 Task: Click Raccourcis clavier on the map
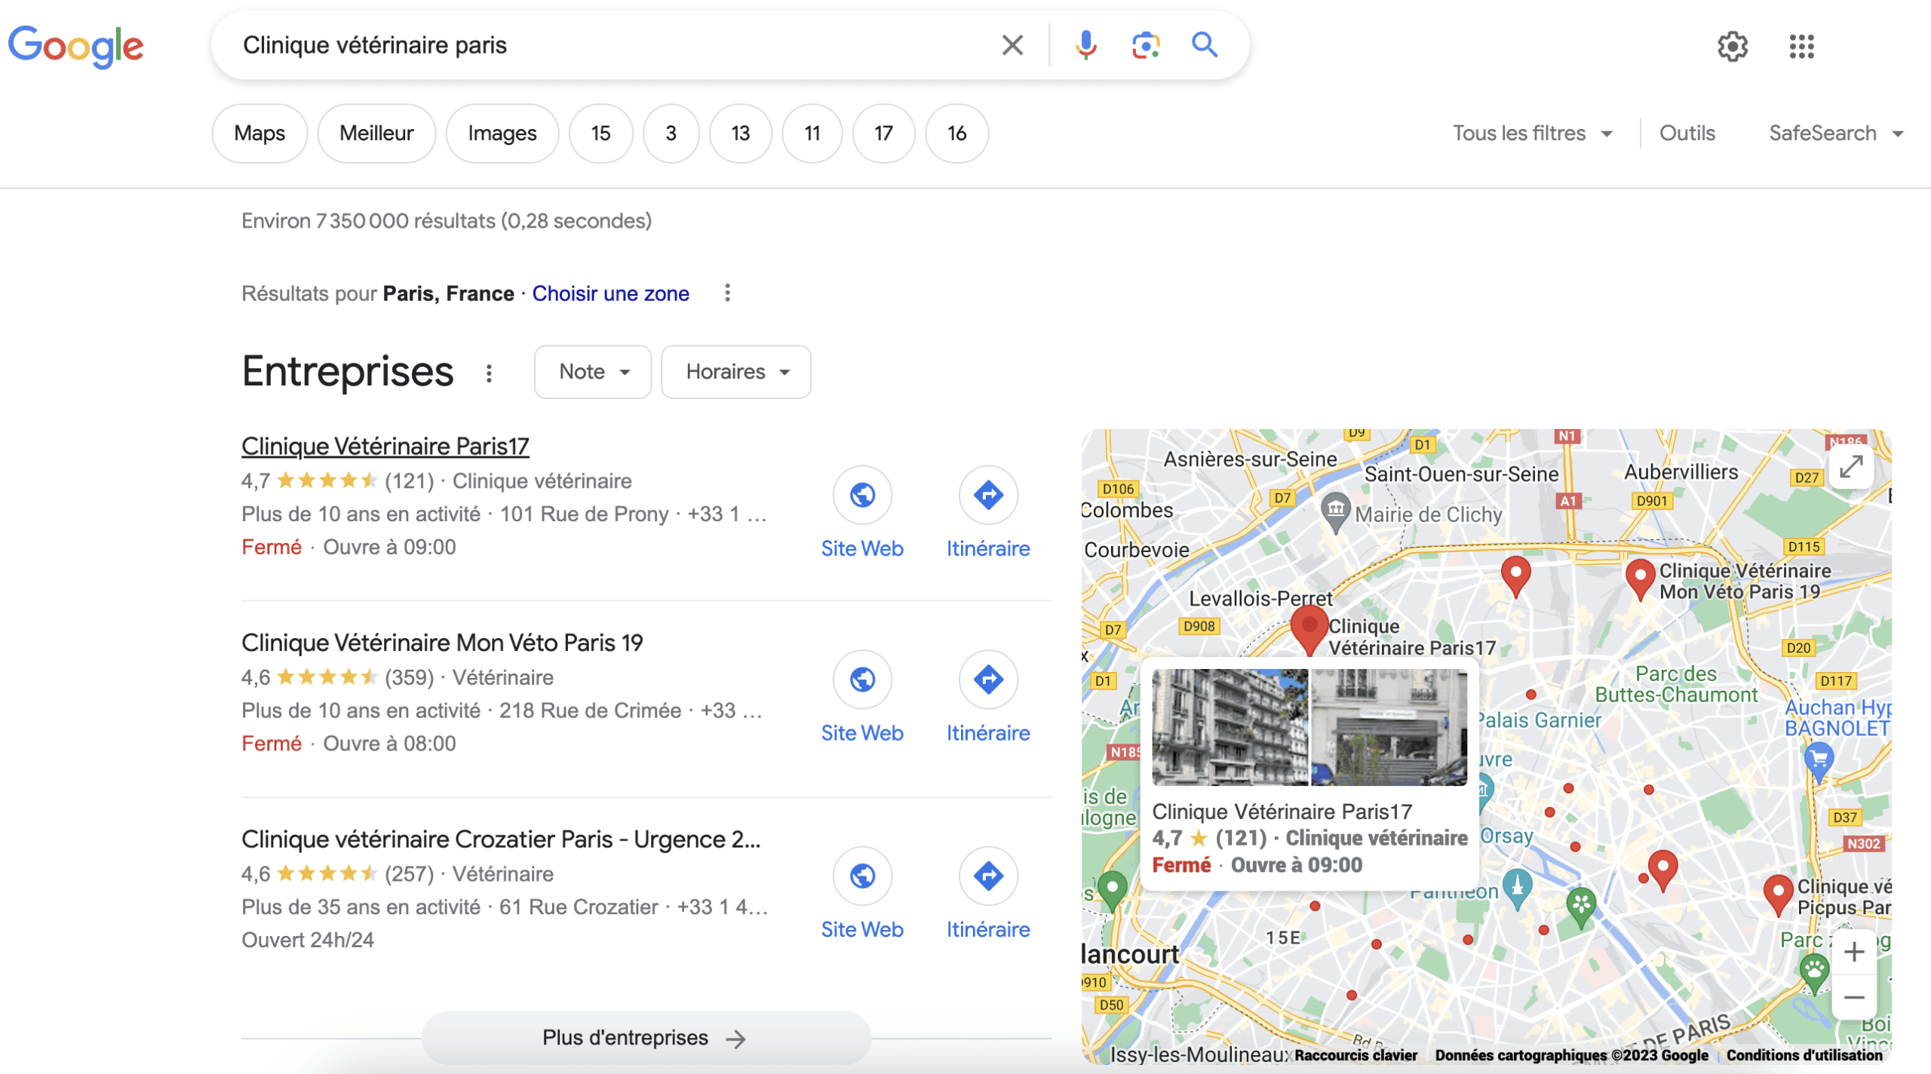click(1355, 1055)
